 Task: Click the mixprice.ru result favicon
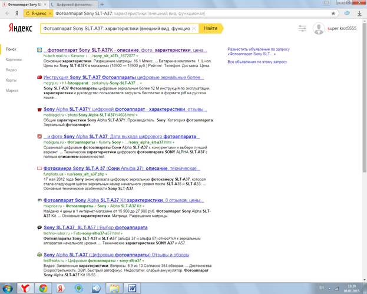point(39,200)
